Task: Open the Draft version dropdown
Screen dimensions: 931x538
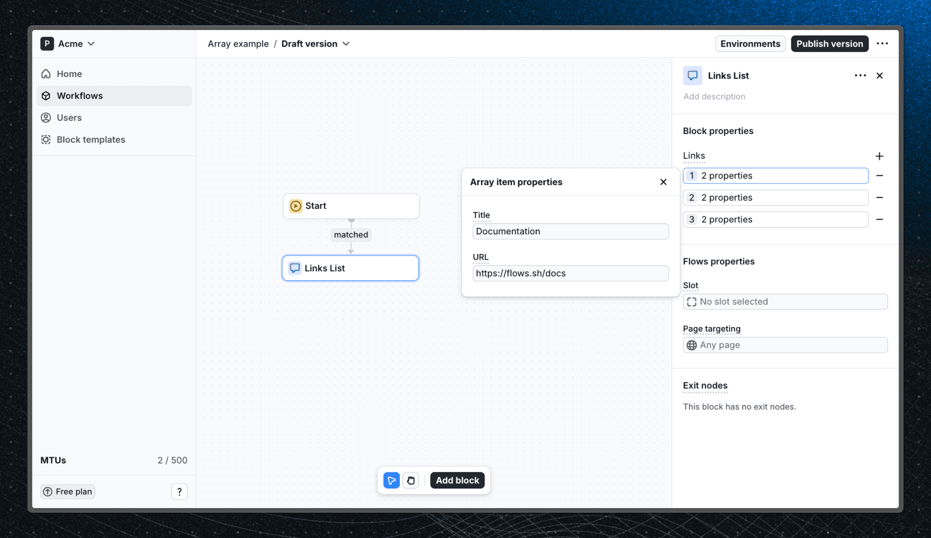Action: pyautogui.click(x=346, y=43)
